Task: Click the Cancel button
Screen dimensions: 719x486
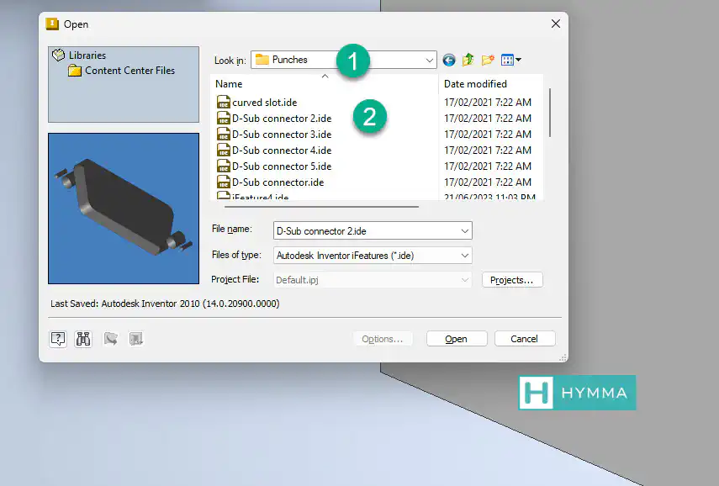Action: [524, 339]
